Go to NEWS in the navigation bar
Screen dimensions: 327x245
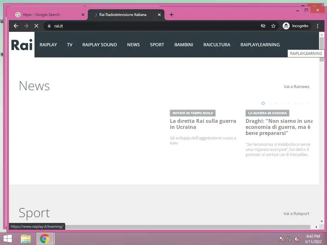tap(133, 45)
